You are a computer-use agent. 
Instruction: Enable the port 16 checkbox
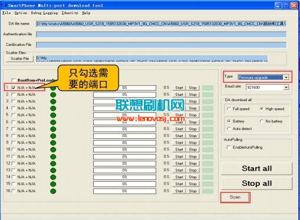(x=14, y=191)
